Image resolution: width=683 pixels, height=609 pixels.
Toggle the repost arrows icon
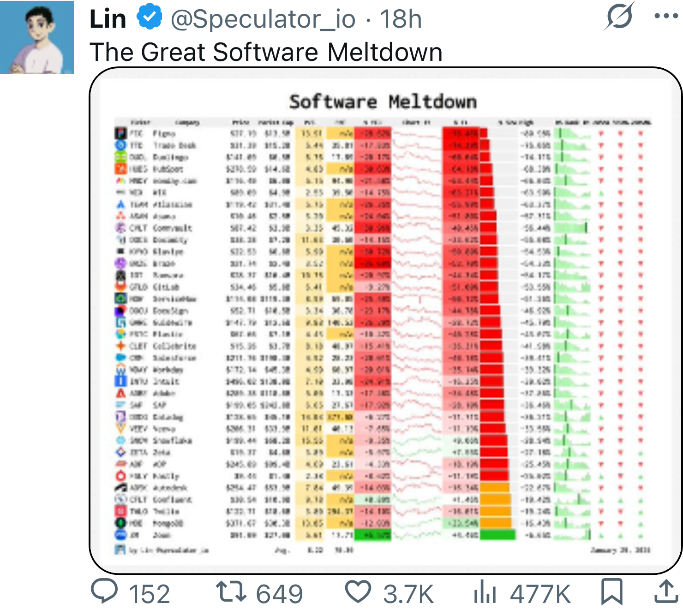(231, 592)
